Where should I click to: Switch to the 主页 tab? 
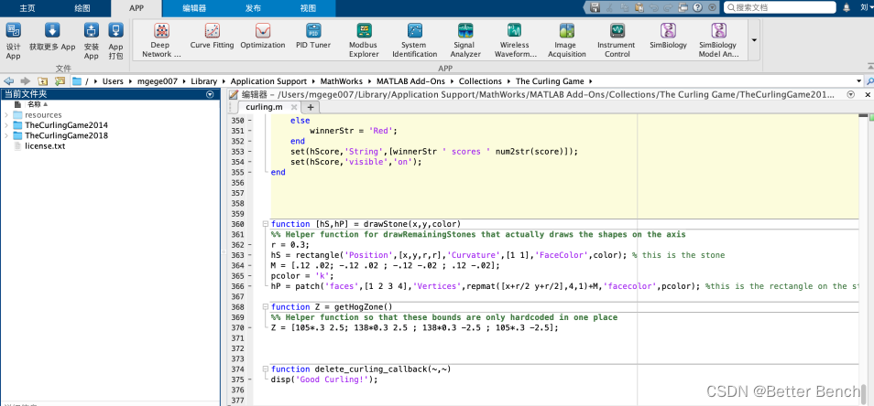tap(27, 8)
